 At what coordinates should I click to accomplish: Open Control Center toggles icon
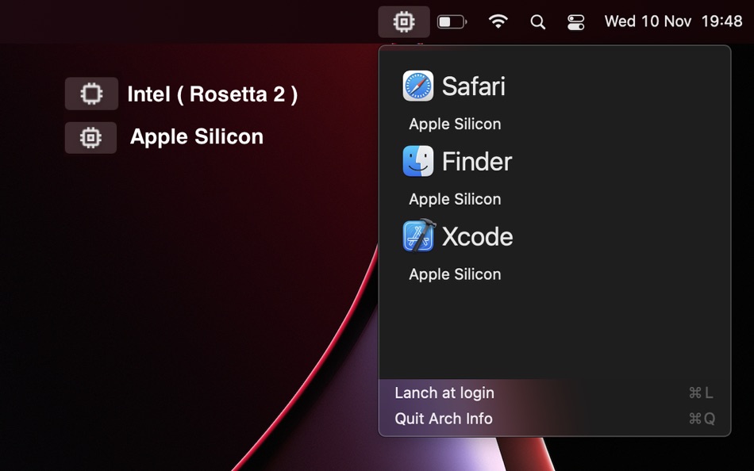[575, 22]
